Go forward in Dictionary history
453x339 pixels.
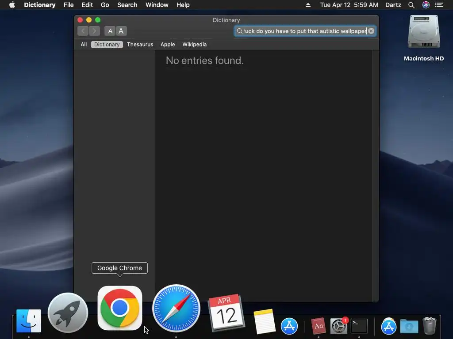(95, 31)
